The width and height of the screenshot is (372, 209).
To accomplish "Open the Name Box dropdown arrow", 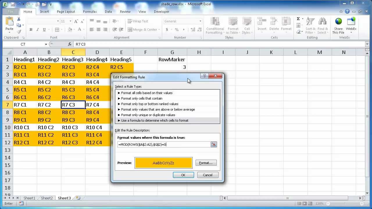I will click(x=46, y=44).
